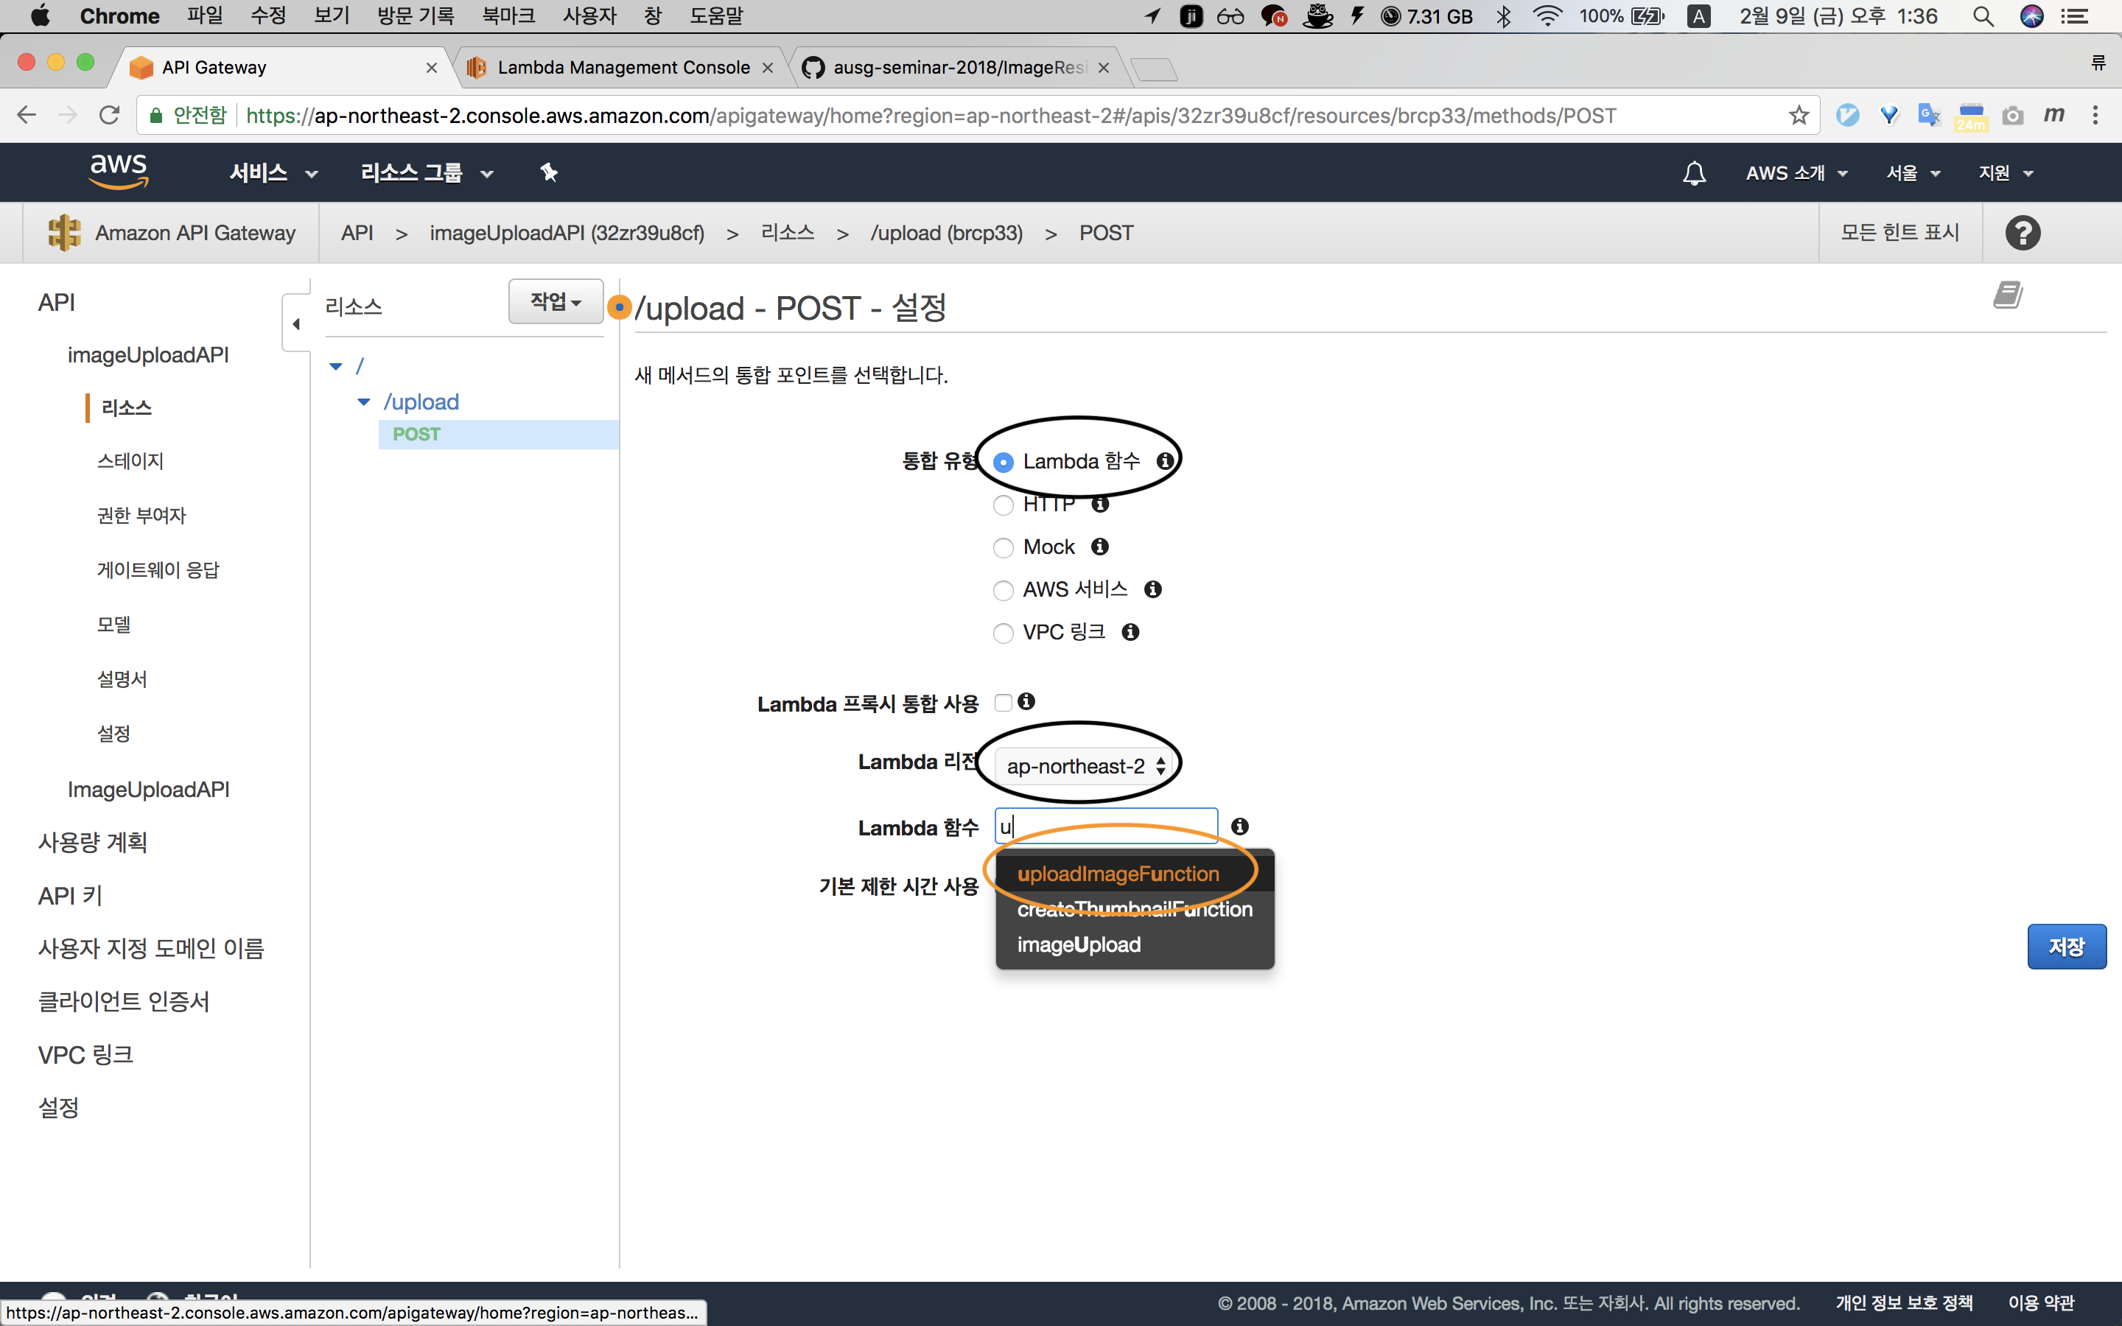2122x1326 pixels.
Task: Collapse the /upload resource tree node
Action: 364,401
